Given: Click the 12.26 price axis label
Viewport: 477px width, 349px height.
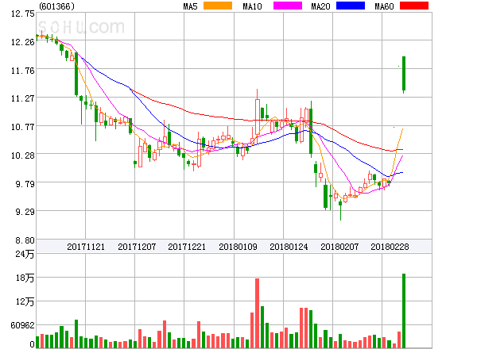Looking at the screenshot, I should (23, 42).
